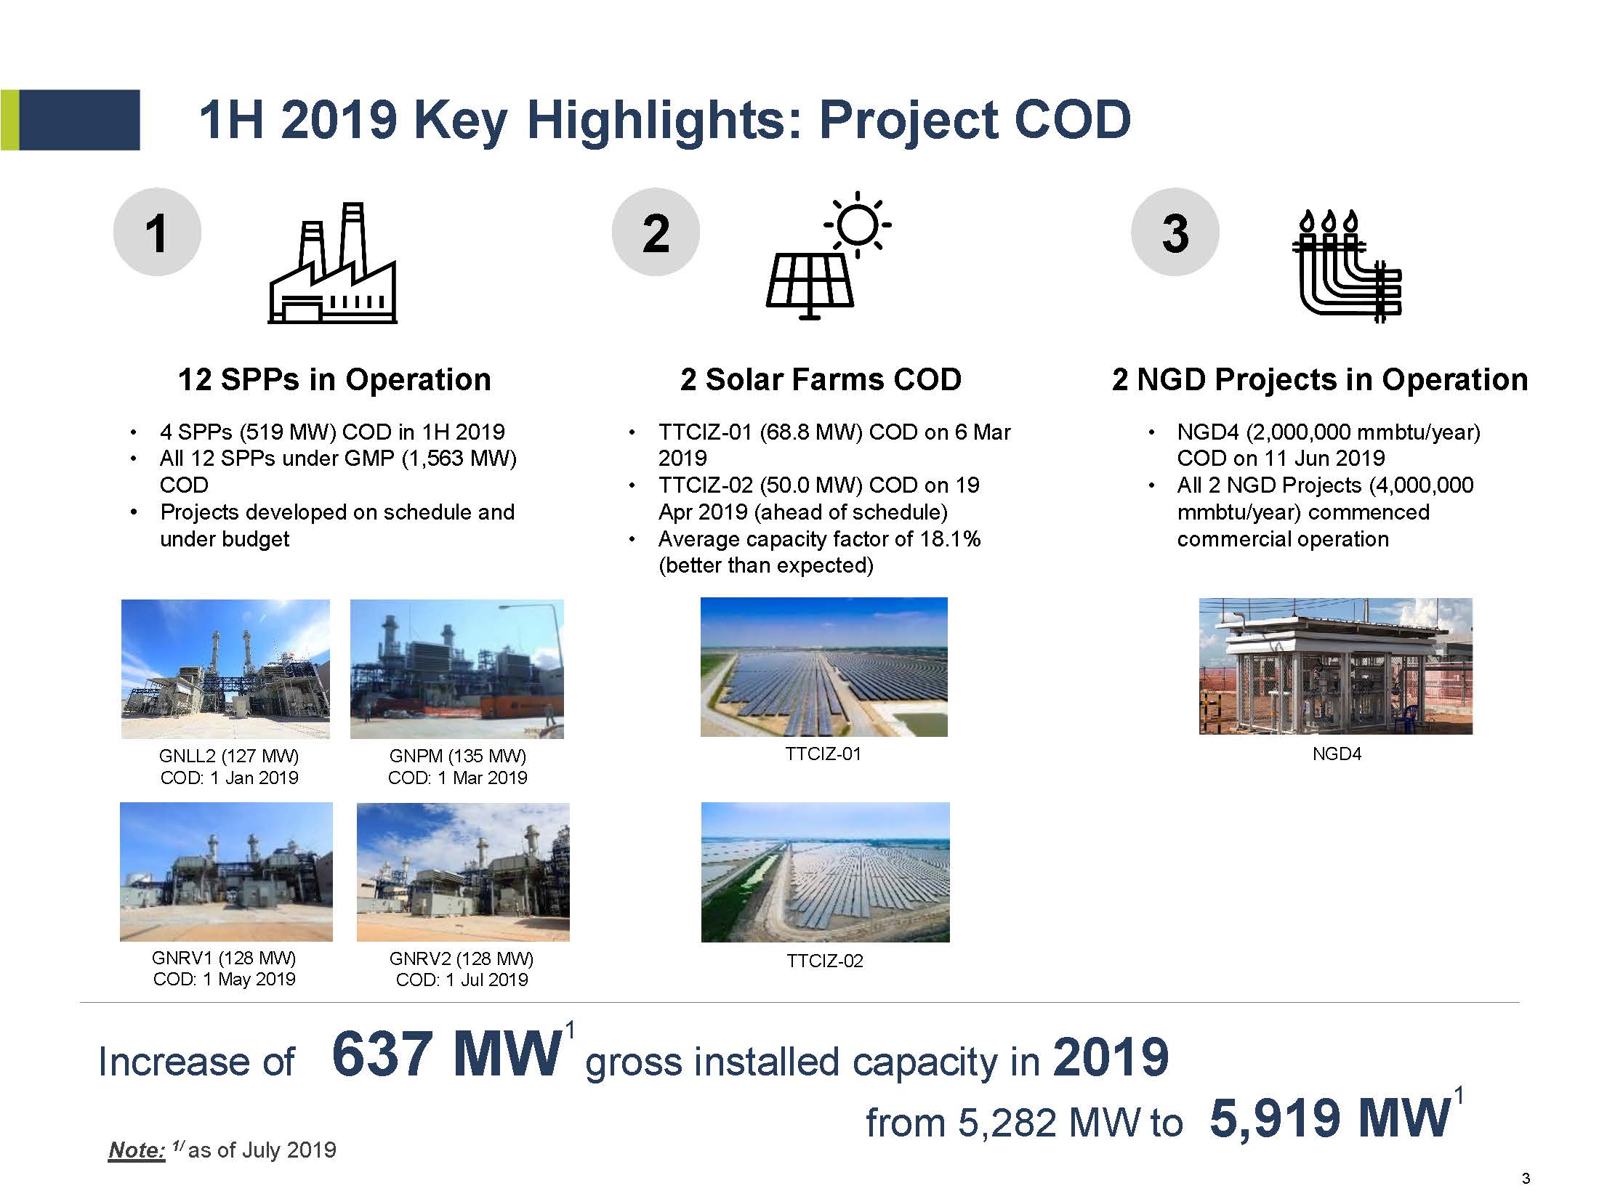The height and width of the screenshot is (1199, 1599).
Task: Click the bold '2019' in the summary line
Action: [1111, 1057]
